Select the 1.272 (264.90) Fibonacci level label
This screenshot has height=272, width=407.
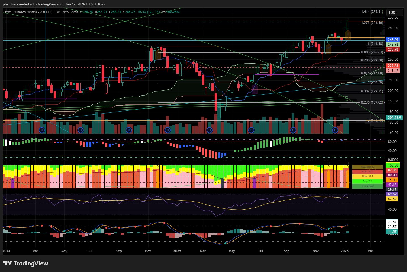click(372, 23)
